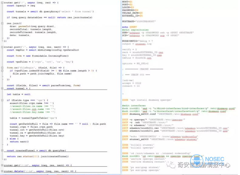Screen dimensions: 240x175
Task: Click the 'NODECONFIG="debug = 7' line
Action: point(137,41)
